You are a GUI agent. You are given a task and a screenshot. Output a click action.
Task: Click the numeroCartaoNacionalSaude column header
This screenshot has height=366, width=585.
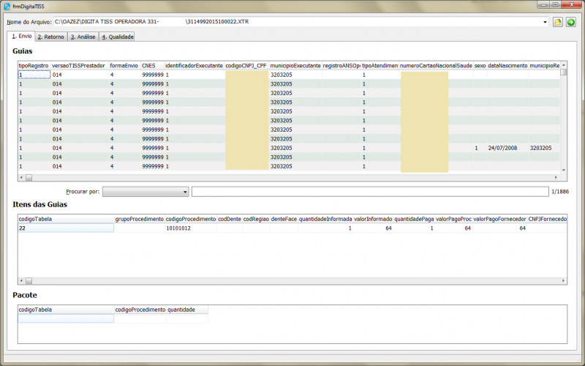(x=436, y=66)
